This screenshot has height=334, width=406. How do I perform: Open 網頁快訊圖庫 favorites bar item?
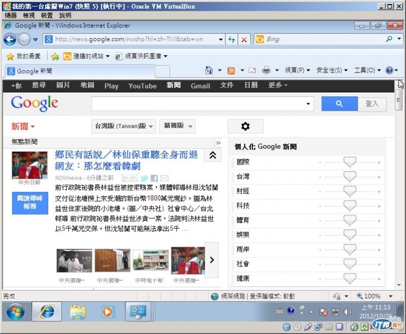tap(142, 56)
